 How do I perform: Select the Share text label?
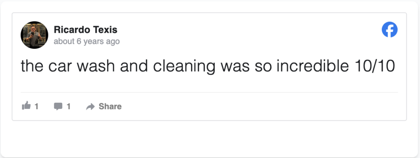[110, 106]
